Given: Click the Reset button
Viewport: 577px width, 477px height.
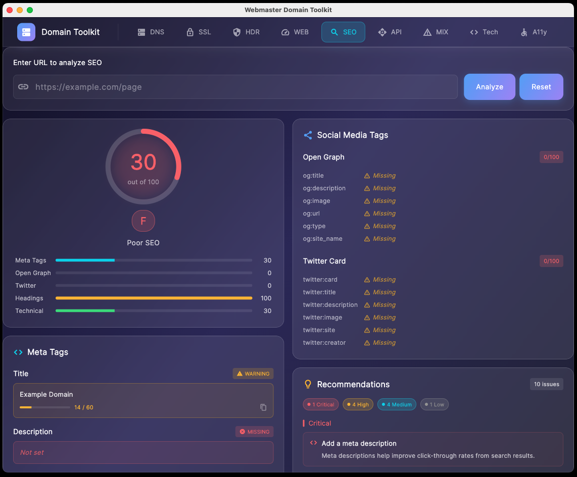Looking at the screenshot, I should 541,87.
